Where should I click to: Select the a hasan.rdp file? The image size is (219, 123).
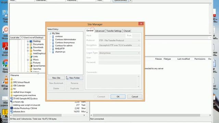click(x=18, y=102)
